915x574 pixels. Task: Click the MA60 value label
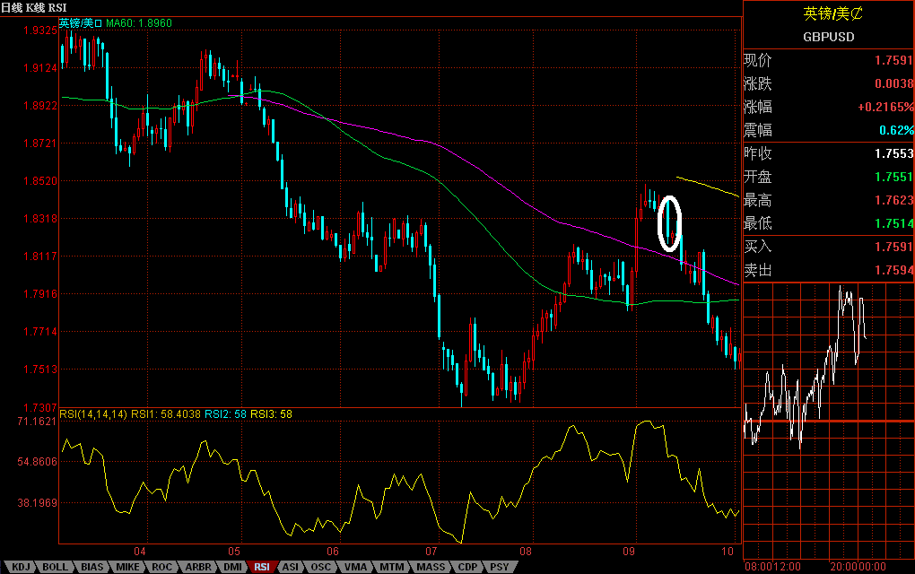(x=139, y=22)
